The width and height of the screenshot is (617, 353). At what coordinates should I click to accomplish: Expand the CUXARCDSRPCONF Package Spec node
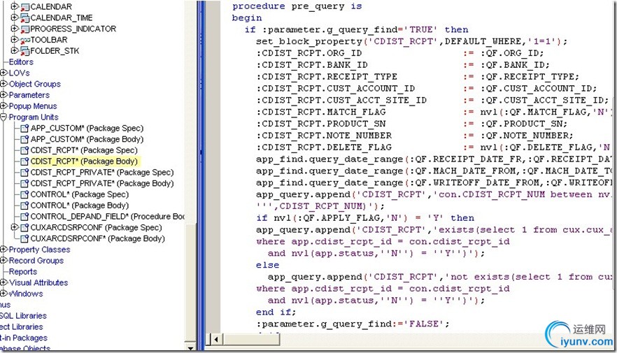[x=14, y=226]
